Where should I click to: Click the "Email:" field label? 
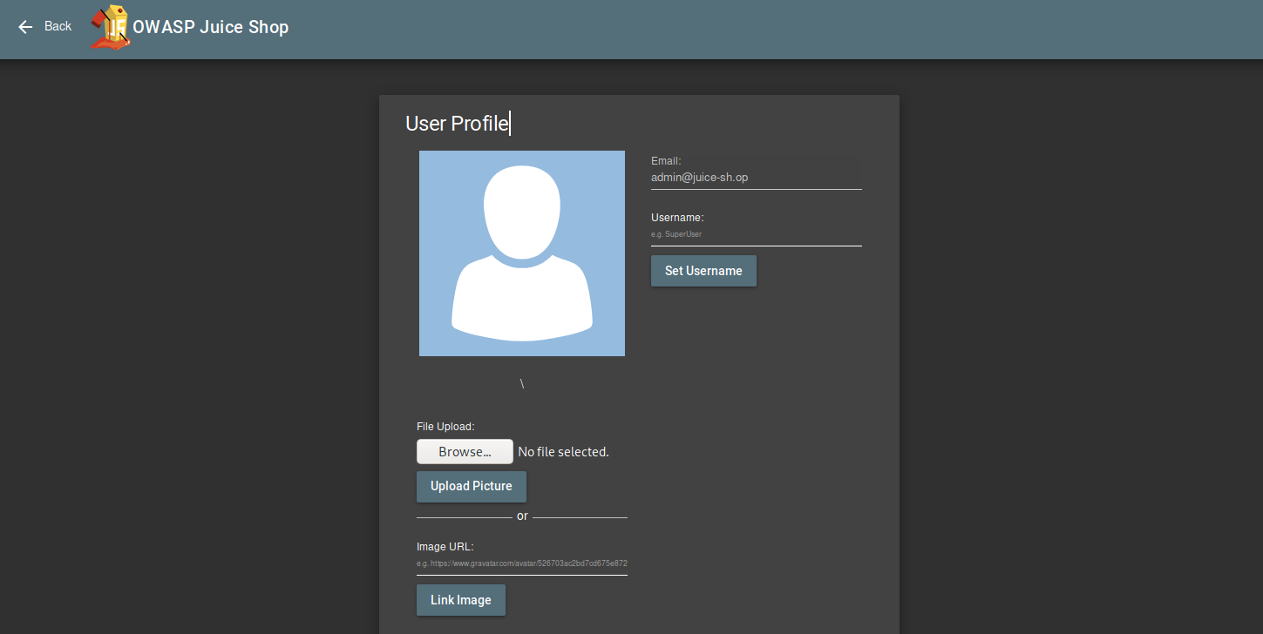click(666, 161)
